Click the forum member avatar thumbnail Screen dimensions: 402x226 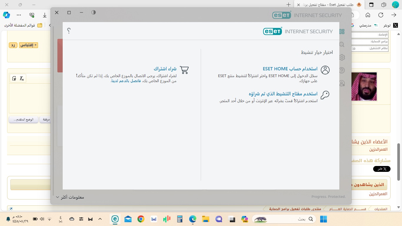coord(364,87)
